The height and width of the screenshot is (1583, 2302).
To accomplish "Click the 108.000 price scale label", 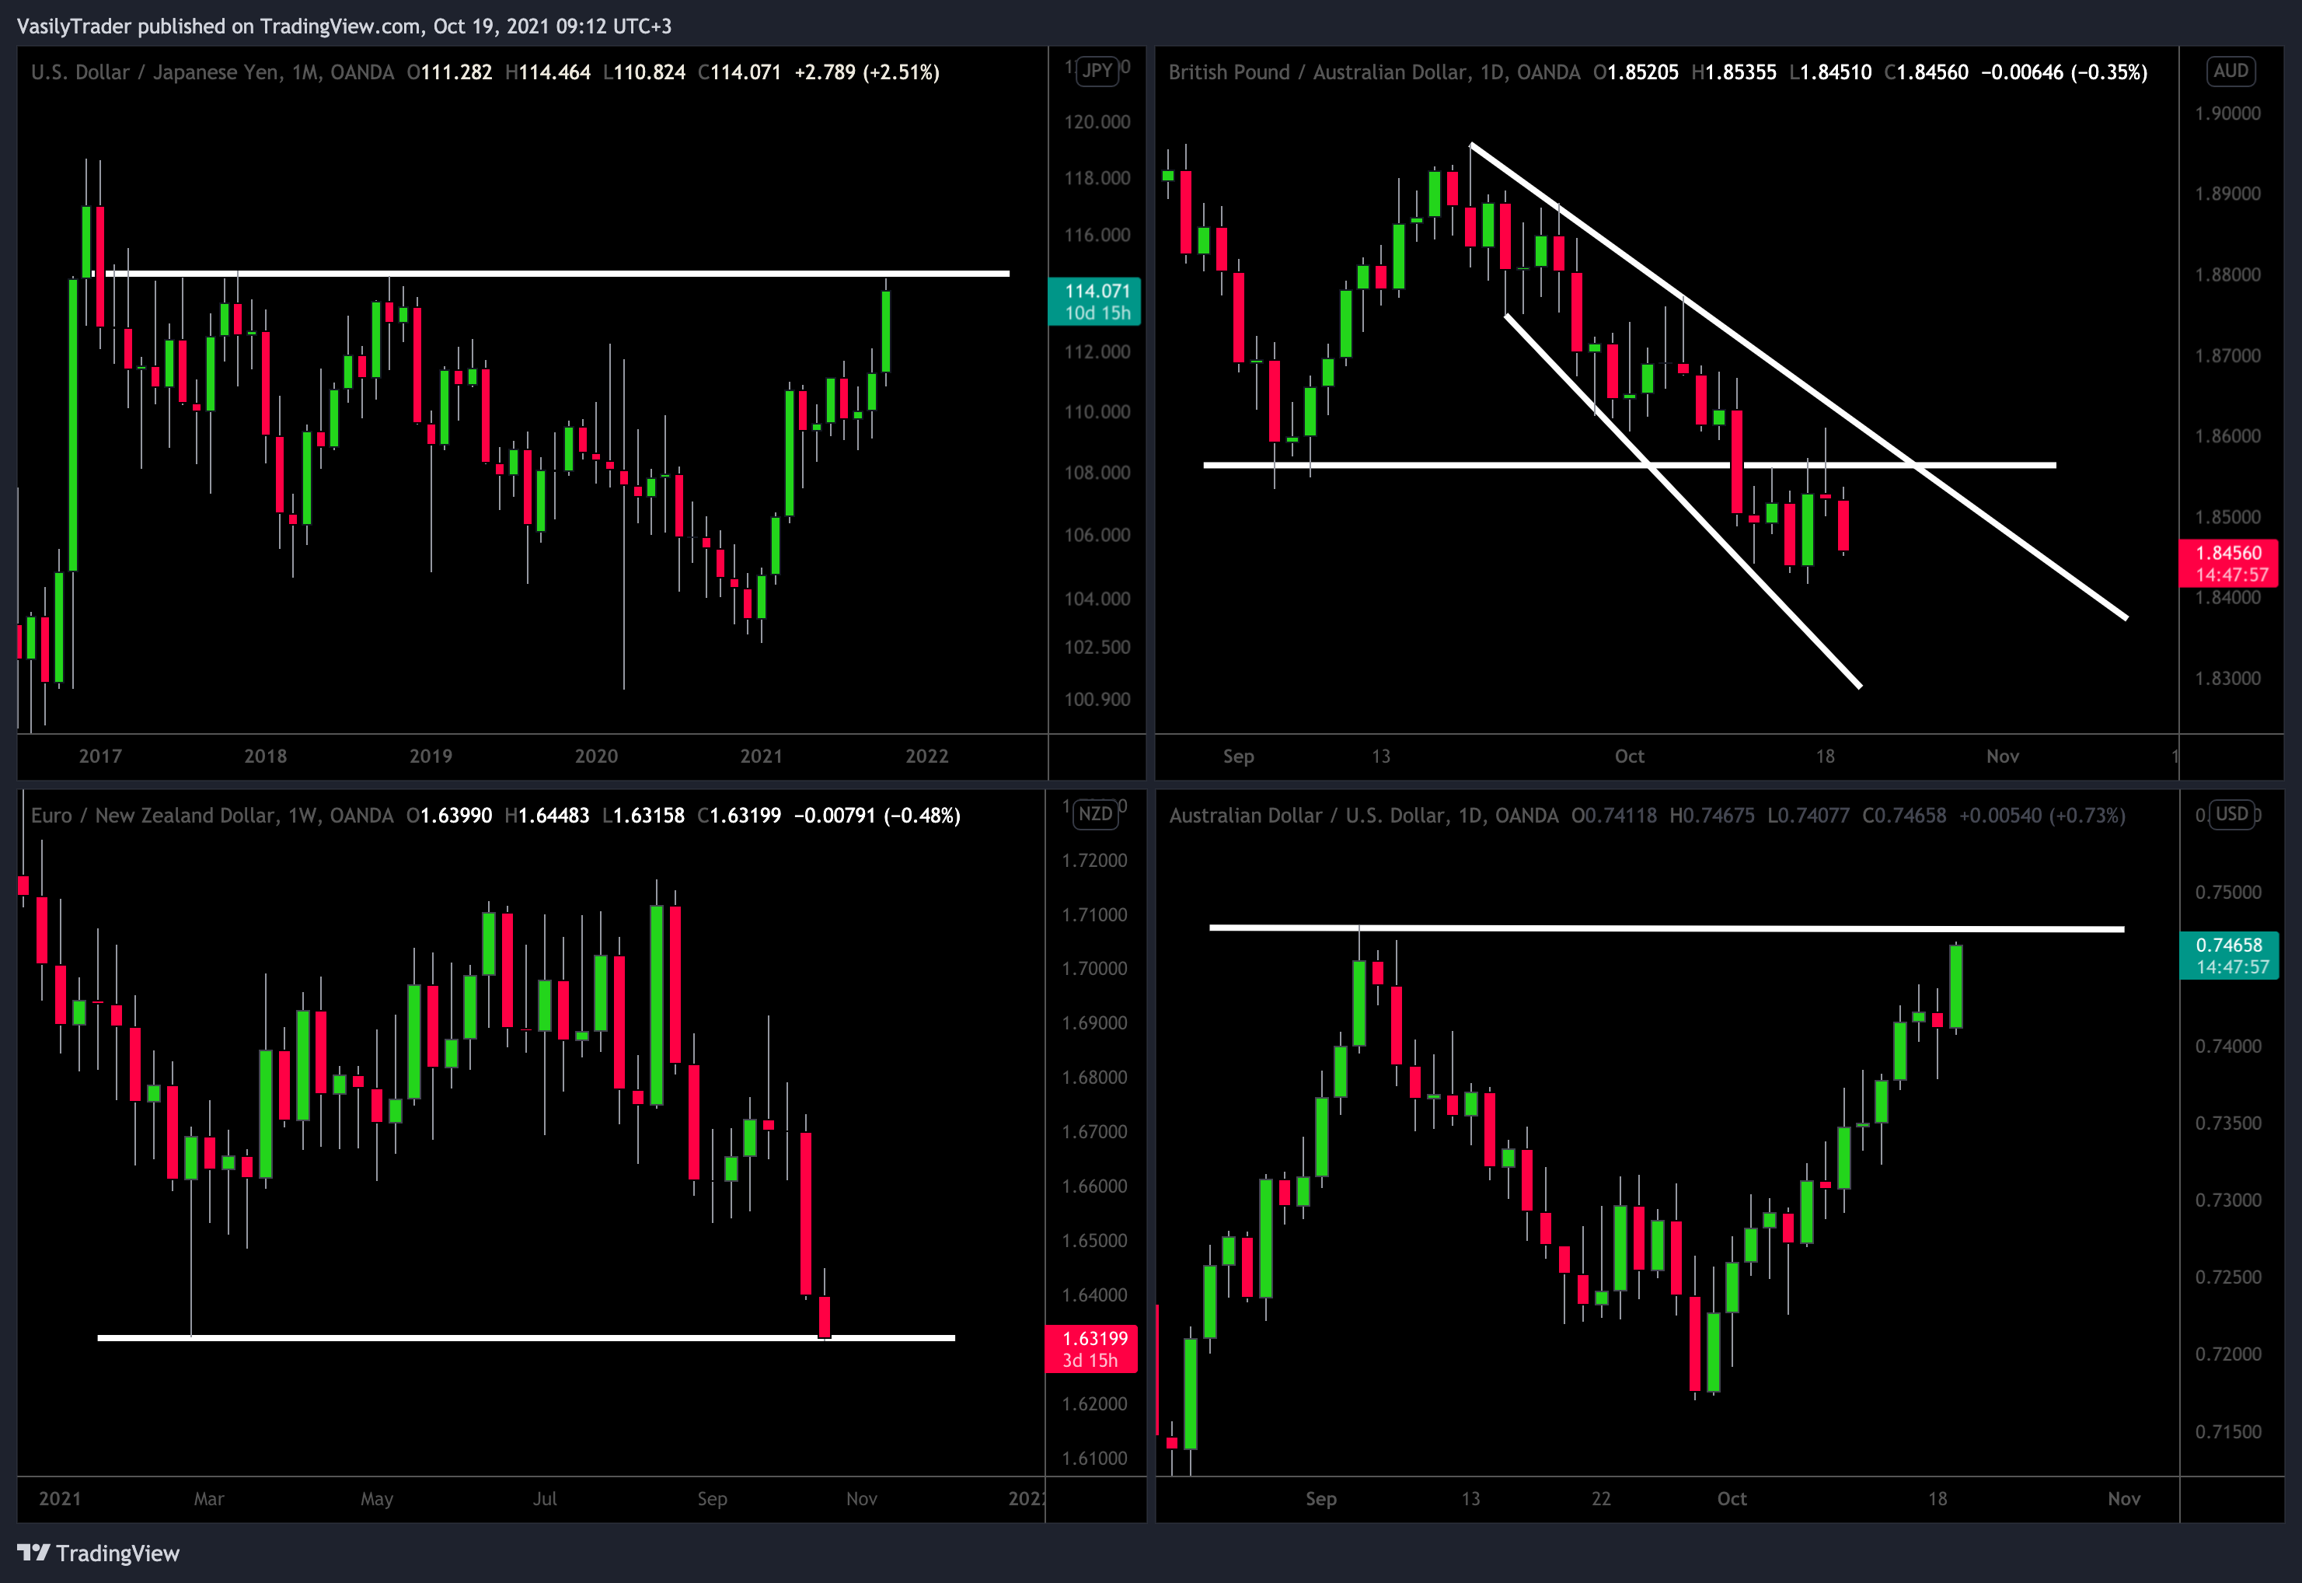I will click(1097, 472).
